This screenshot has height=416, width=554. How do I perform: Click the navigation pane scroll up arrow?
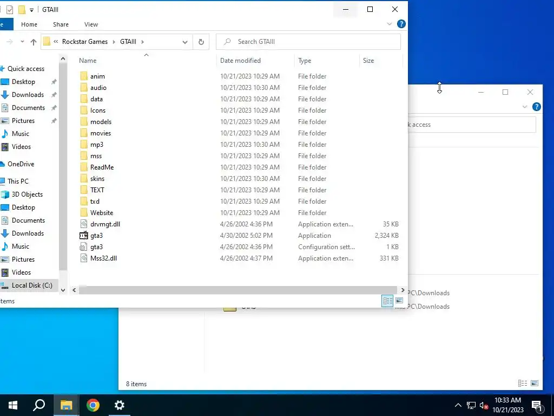pyautogui.click(x=63, y=58)
